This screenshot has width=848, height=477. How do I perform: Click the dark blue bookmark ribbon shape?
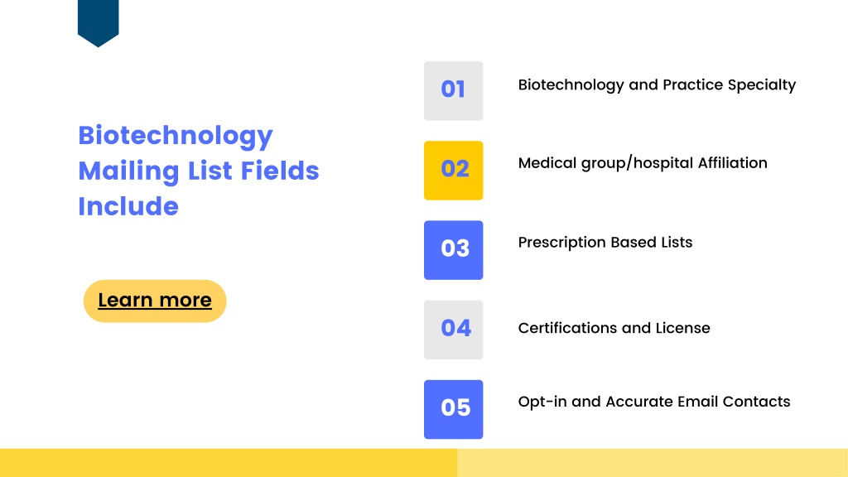[99, 22]
